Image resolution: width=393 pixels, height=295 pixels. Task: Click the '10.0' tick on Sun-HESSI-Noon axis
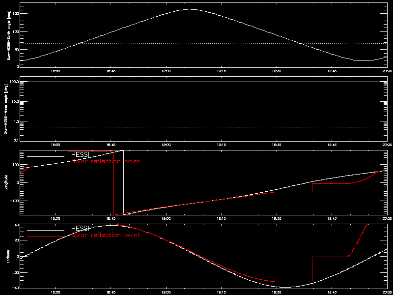tap(15, 102)
